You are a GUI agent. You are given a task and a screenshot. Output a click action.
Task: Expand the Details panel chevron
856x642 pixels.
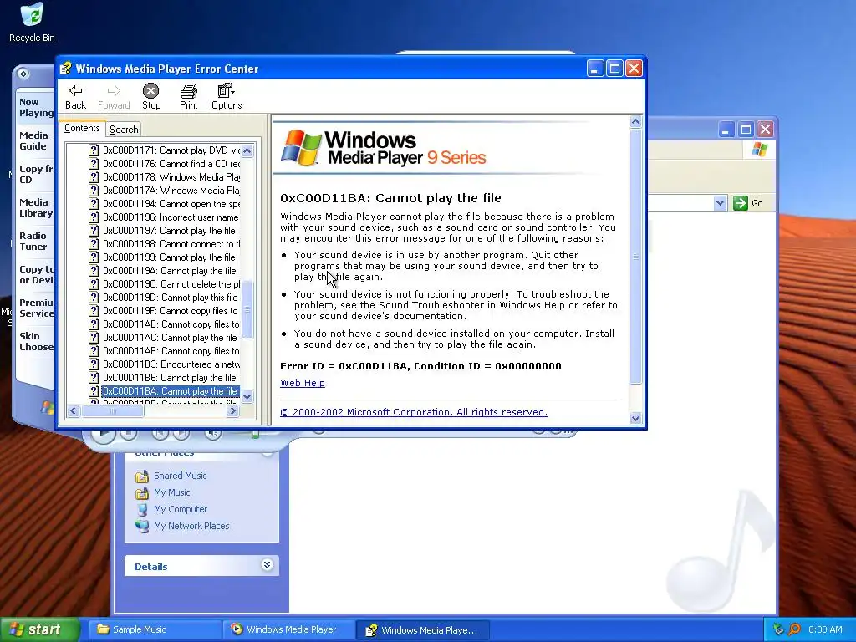pyautogui.click(x=267, y=565)
